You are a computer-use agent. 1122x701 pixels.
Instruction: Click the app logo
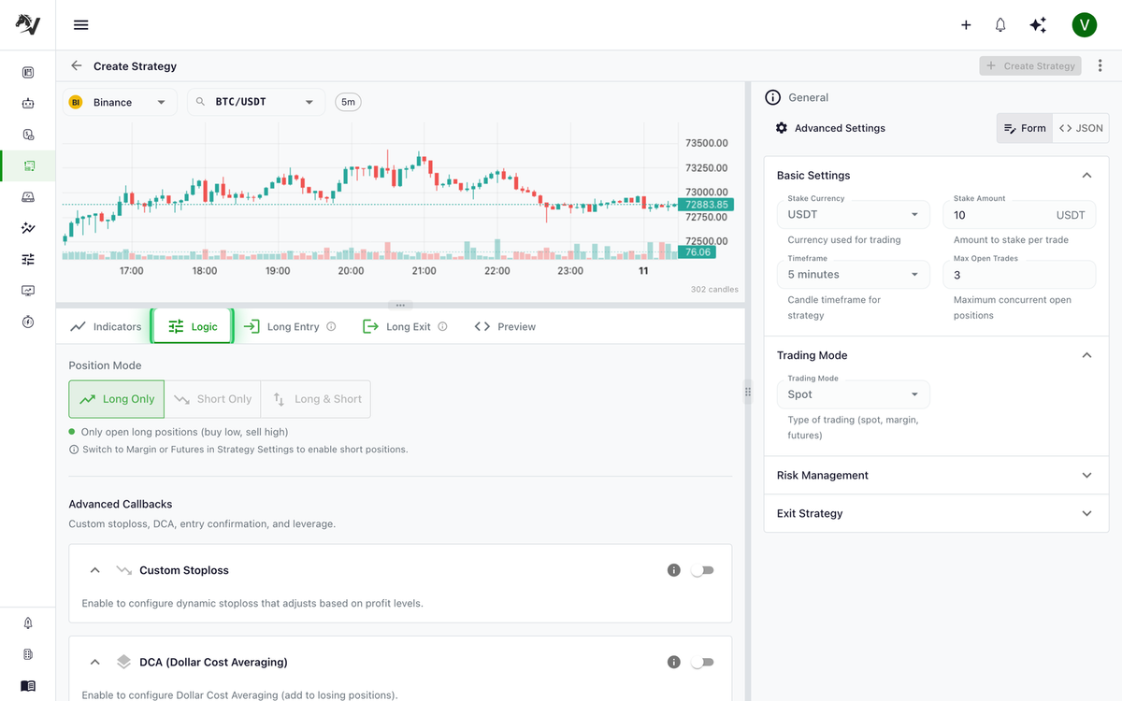28,25
